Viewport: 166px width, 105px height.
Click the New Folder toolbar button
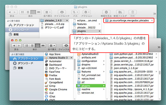pos(120,12)
